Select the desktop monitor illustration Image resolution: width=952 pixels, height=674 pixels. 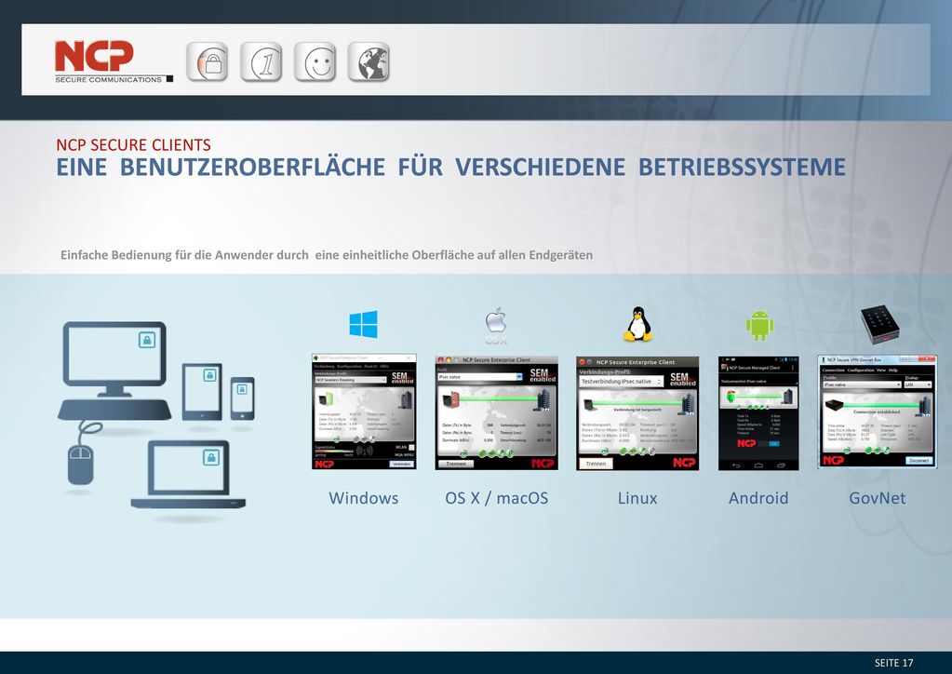114,359
